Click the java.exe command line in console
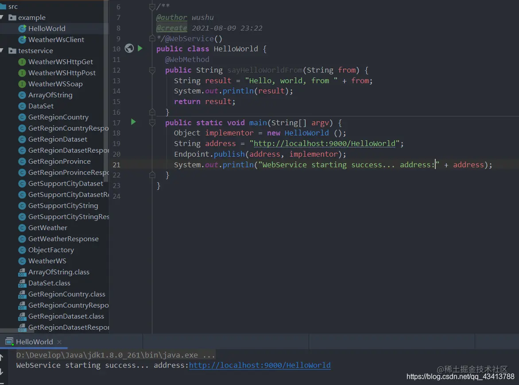This screenshot has width=519, height=385. pos(116,355)
